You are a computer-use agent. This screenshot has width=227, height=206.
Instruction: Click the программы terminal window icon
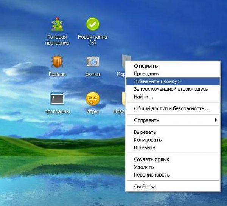57,99
